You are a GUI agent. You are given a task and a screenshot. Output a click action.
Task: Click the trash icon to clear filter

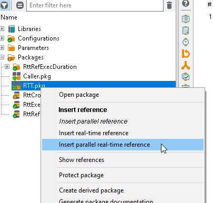(169, 5)
